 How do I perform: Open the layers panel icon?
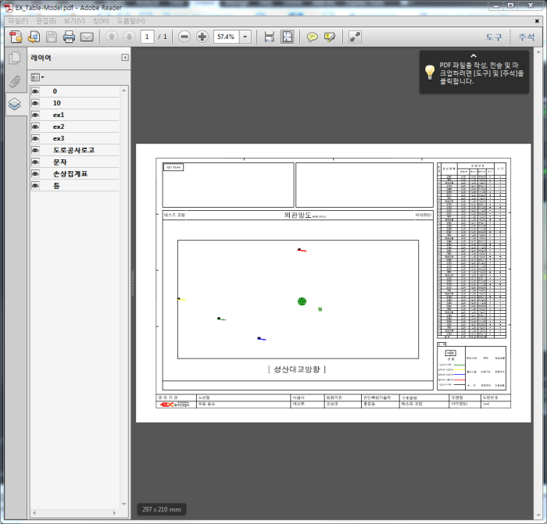click(x=15, y=104)
